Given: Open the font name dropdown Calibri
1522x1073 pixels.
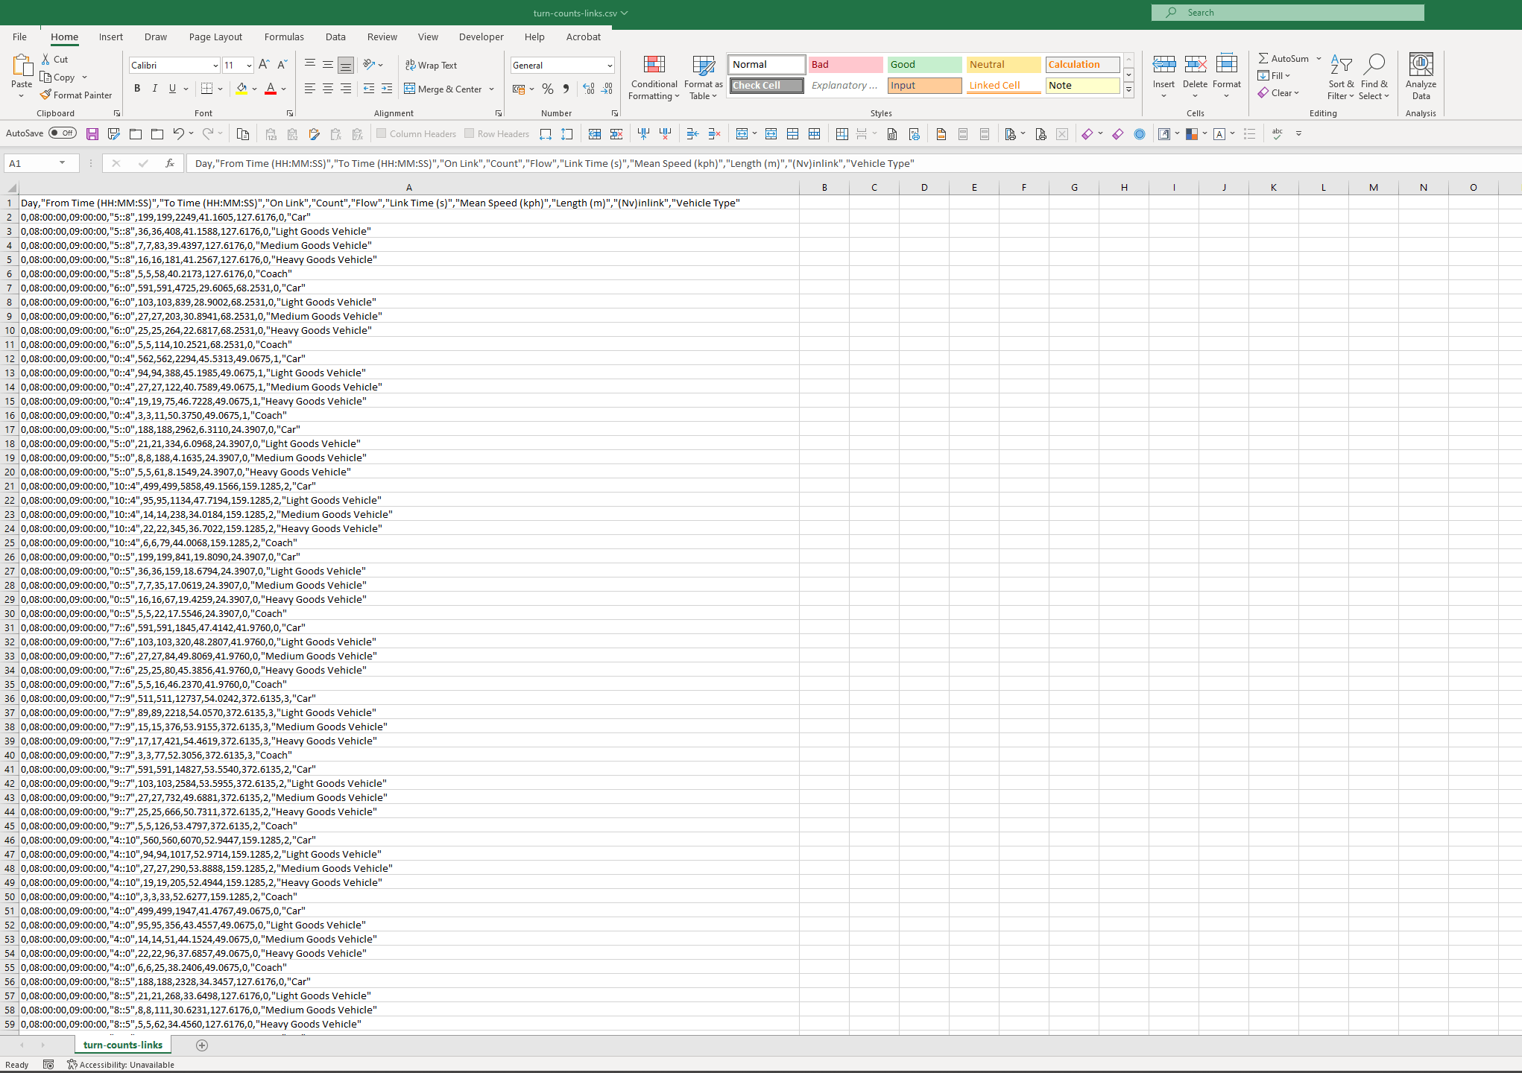Looking at the screenshot, I should coord(215,66).
